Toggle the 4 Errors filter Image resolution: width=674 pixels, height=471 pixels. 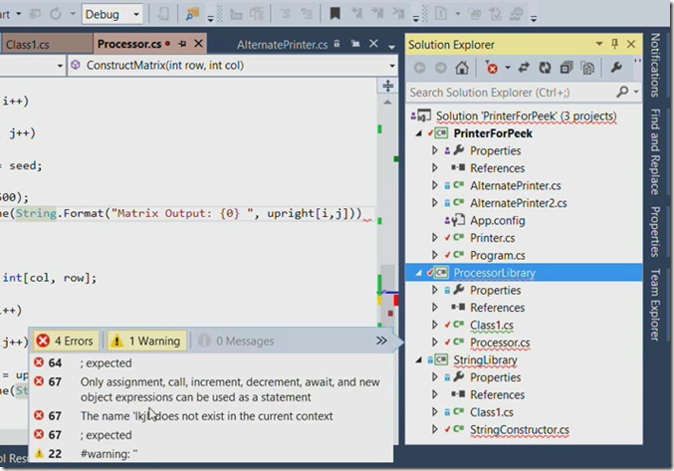(x=66, y=341)
